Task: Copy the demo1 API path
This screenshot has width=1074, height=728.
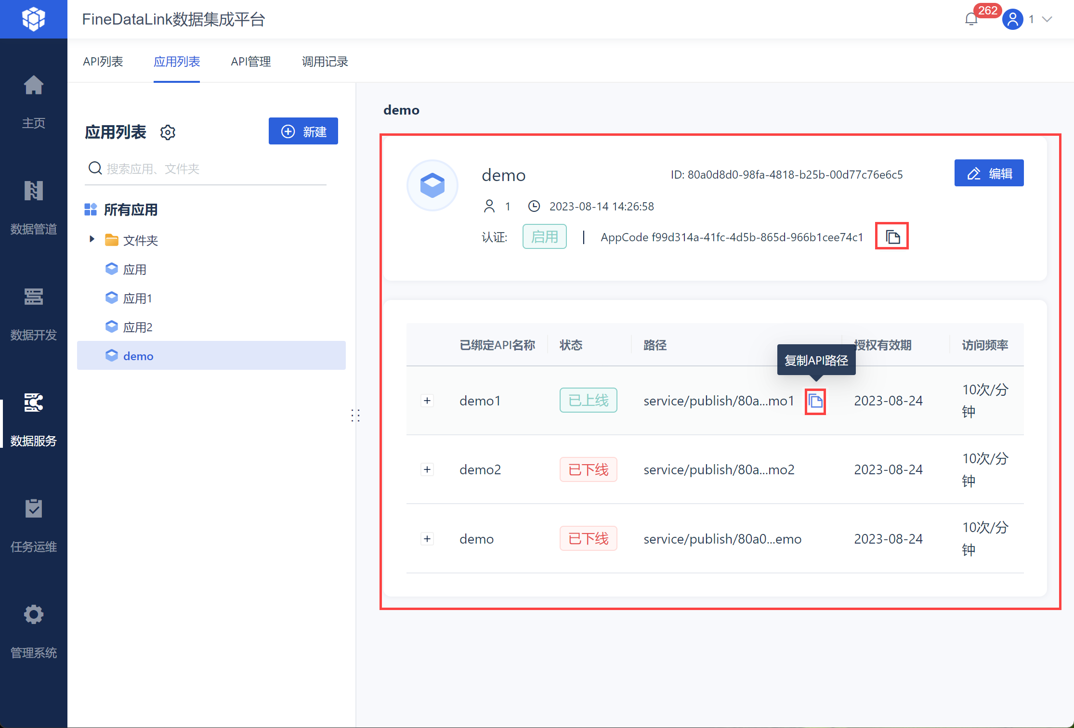Action: point(815,401)
